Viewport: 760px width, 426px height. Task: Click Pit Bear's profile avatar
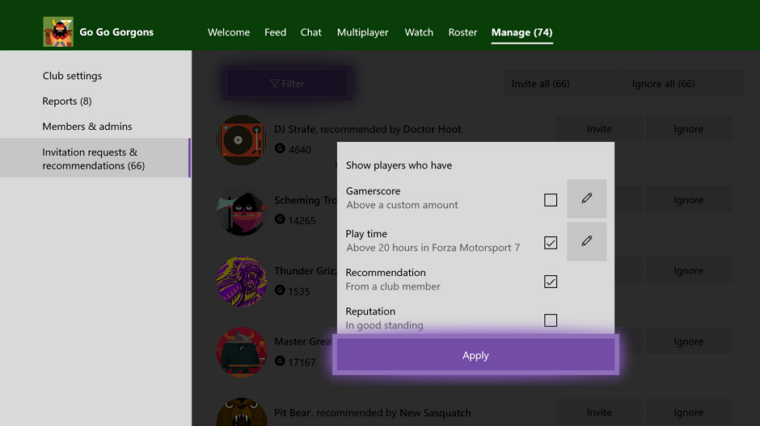[242, 413]
